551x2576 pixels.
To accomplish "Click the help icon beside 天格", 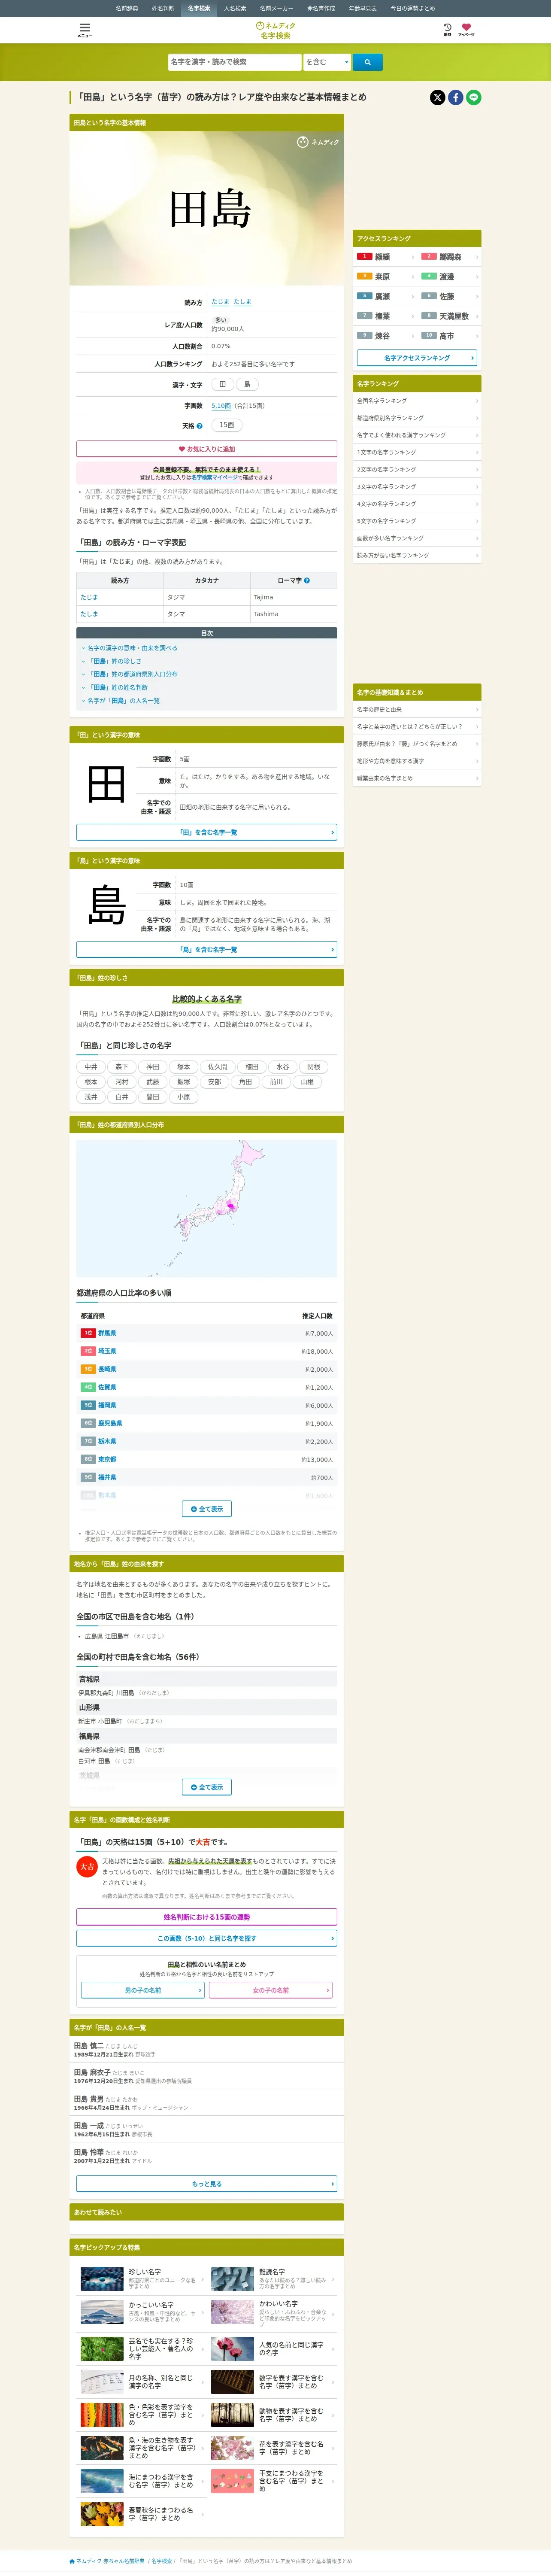I will [x=199, y=425].
